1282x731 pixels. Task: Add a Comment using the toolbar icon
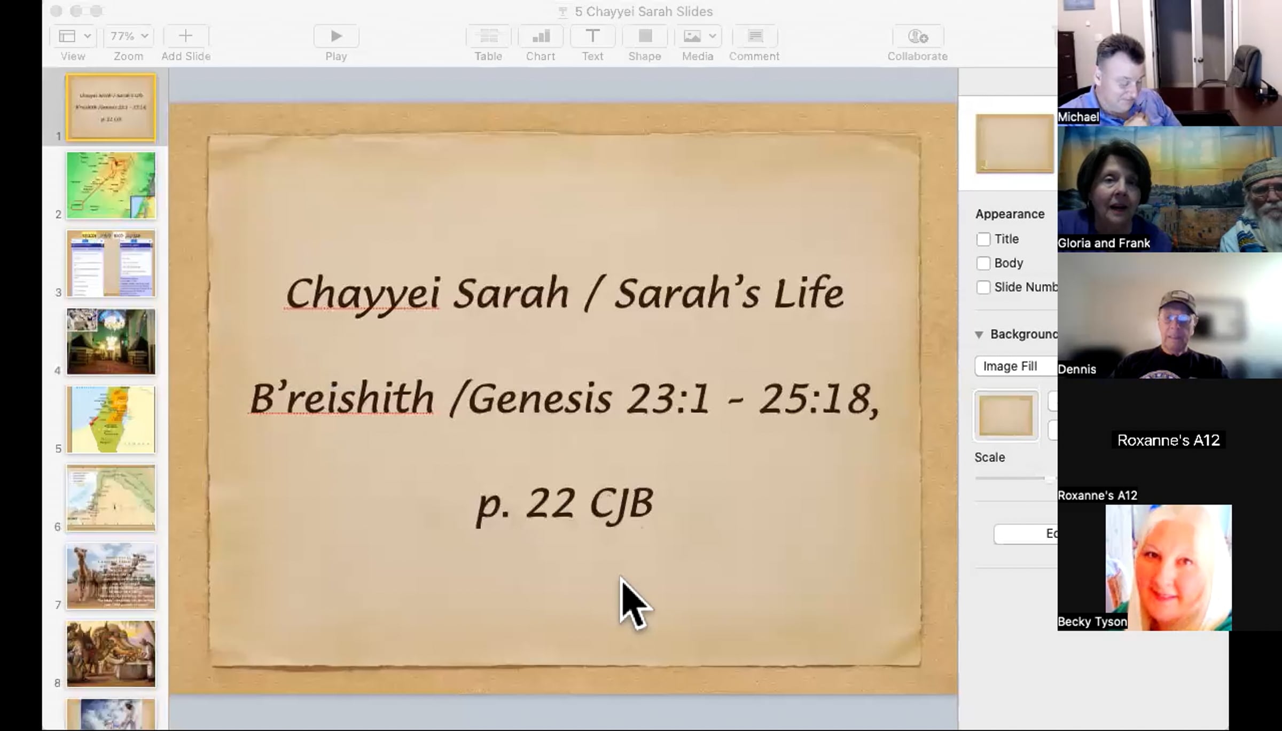point(754,36)
